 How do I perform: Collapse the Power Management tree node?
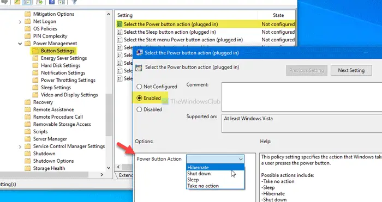coord(20,44)
